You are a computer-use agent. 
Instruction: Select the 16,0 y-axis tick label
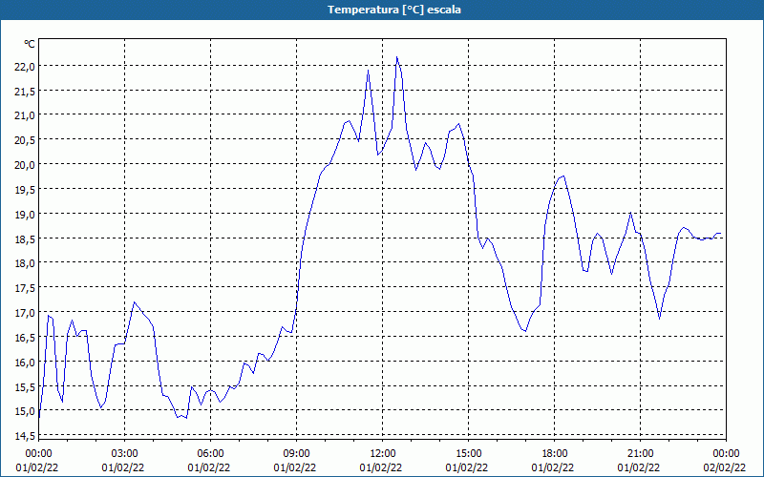point(25,363)
